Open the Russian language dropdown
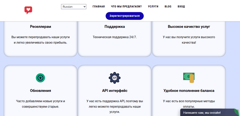Viewport: 240px width, 116px height. (x=74, y=7)
